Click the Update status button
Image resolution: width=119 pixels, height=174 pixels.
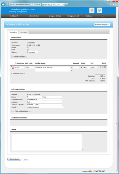pyautogui.click(x=19, y=56)
